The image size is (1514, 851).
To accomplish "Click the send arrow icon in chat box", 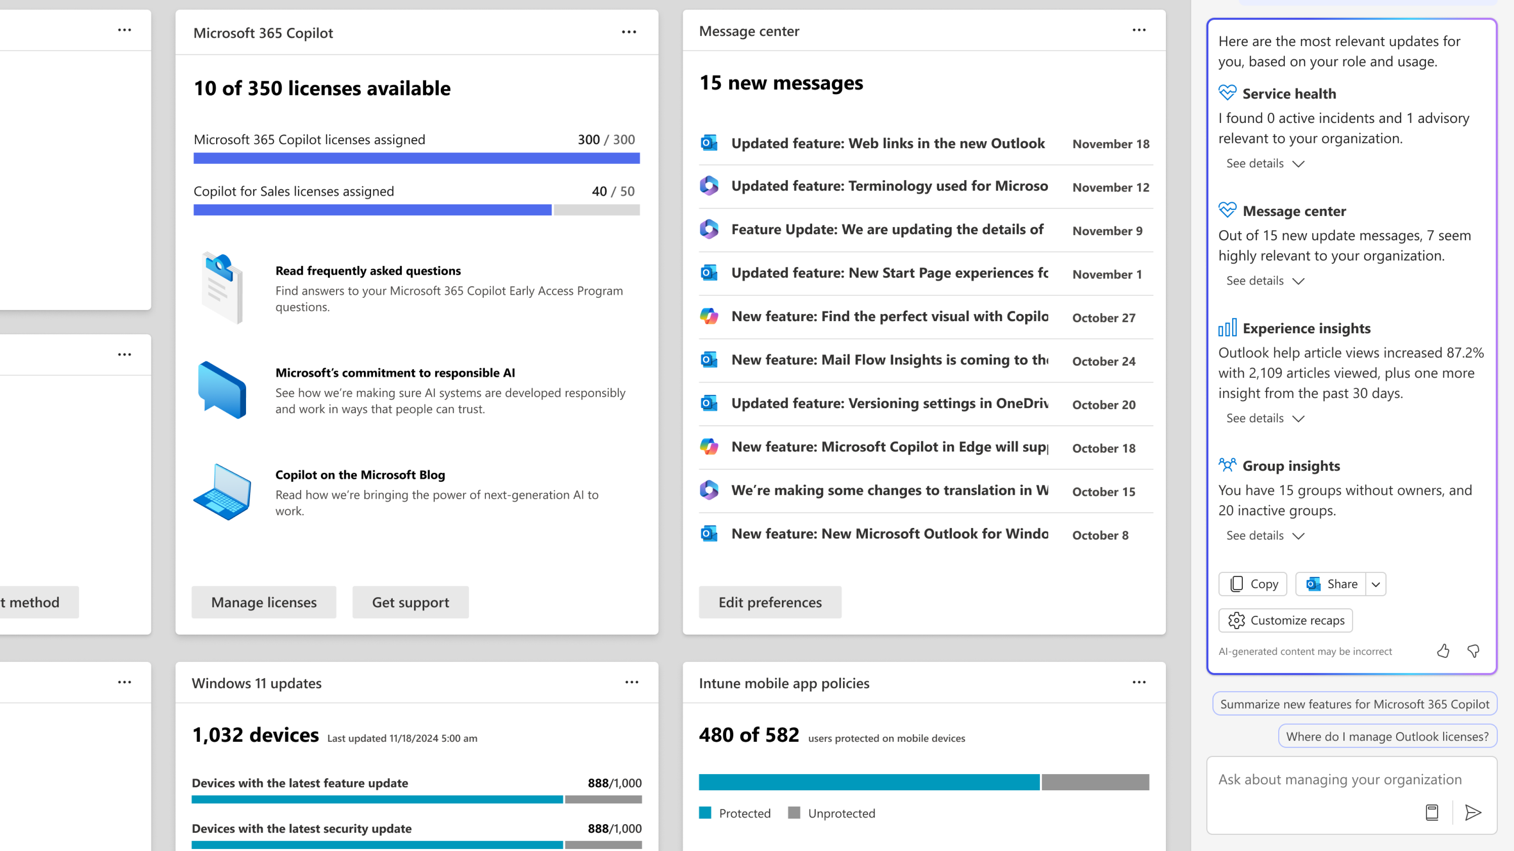I will point(1473,812).
